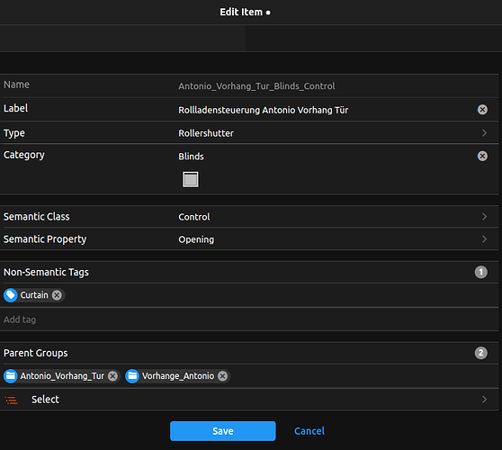Click the Blinds category preview icon
The width and height of the screenshot is (502, 450).
click(191, 179)
